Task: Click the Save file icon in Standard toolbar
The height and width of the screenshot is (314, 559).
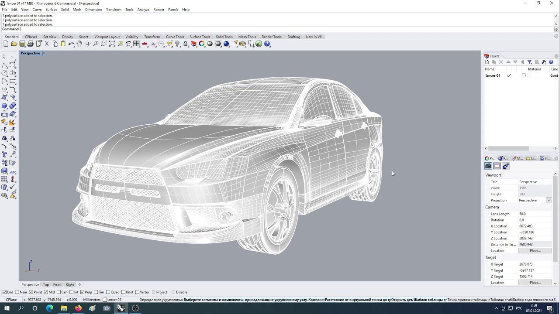Action: pyautogui.click(x=22, y=44)
